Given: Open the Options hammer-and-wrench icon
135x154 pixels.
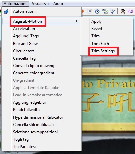Looking at the screenshot, I should [123, 11].
